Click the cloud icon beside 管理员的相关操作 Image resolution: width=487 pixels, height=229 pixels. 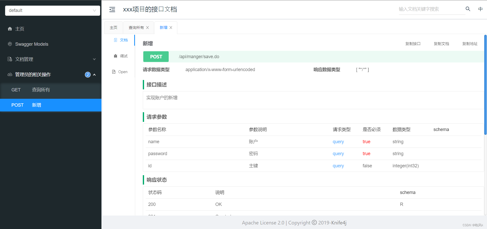coord(10,74)
